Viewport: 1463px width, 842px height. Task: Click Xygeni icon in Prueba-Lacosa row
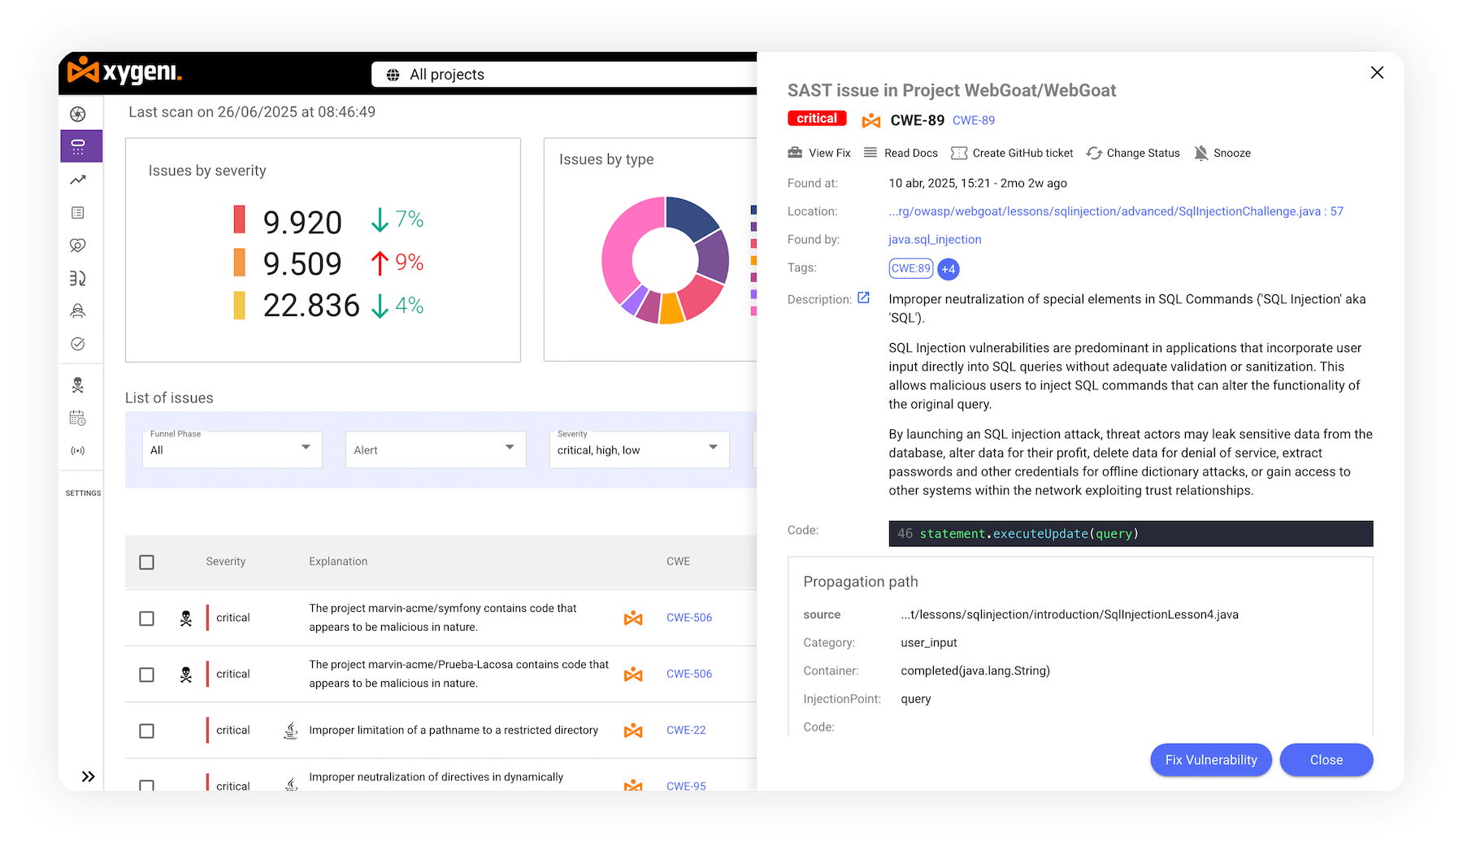pyautogui.click(x=633, y=675)
